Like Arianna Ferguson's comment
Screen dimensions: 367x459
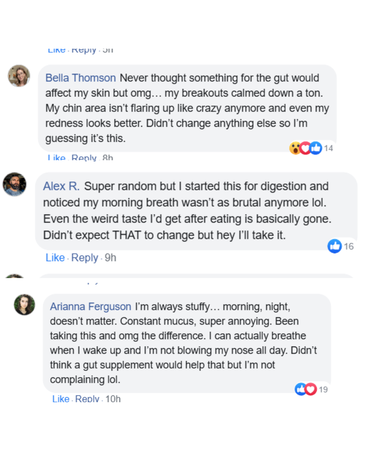61,399
